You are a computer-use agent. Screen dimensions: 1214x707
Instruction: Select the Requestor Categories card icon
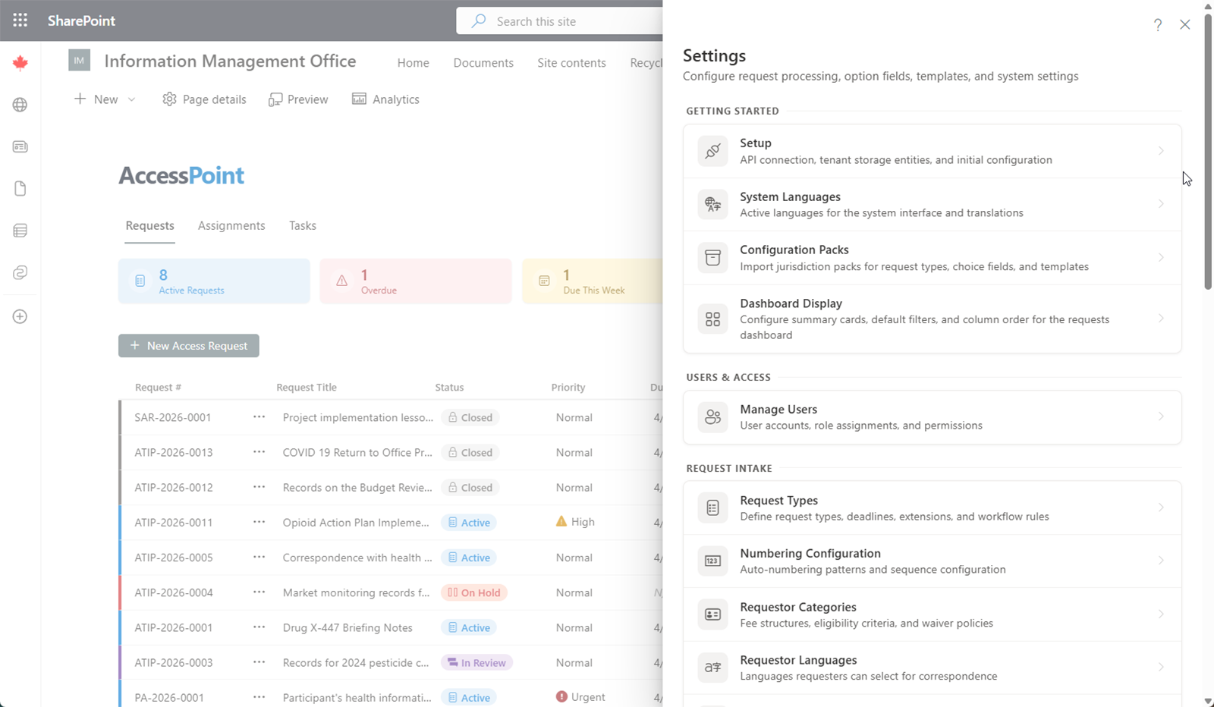click(712, 614)
